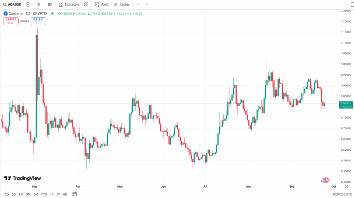Viewport: 354px width, 198px height.
Task: Create a new Alert
Action: pos(102,4)
